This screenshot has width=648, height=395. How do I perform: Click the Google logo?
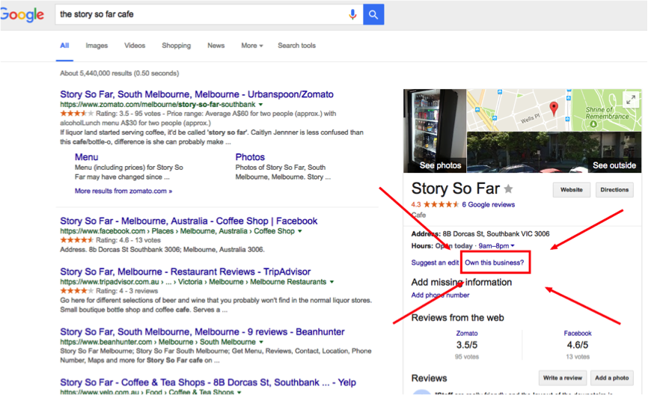click(22, 15)
